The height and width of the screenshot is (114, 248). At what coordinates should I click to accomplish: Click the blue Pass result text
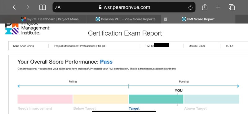[106, 62]
